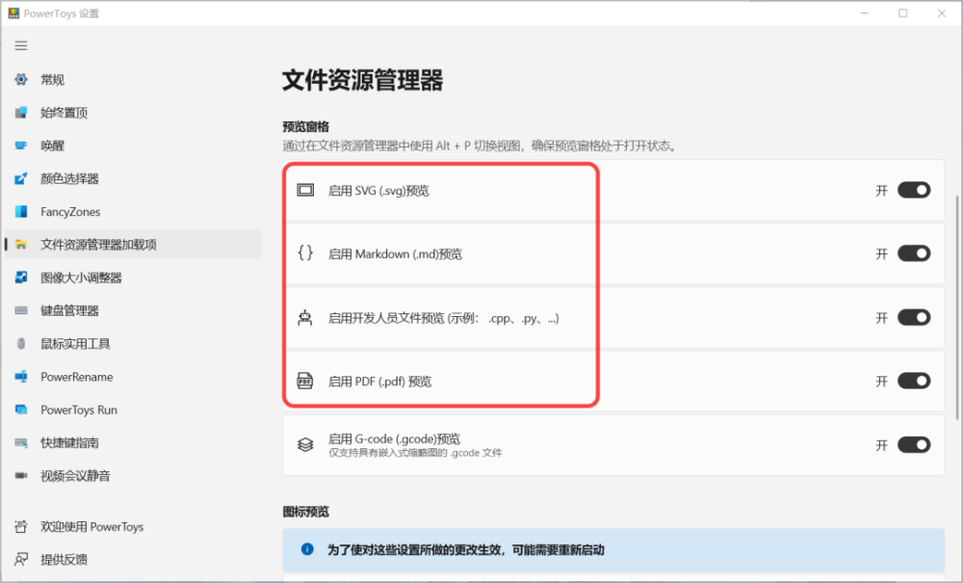Click the PowerRename sidebar icon
963x583 pixels.
[21, 377]
